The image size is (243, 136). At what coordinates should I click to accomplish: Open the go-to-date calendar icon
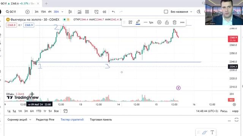(65, 111)
